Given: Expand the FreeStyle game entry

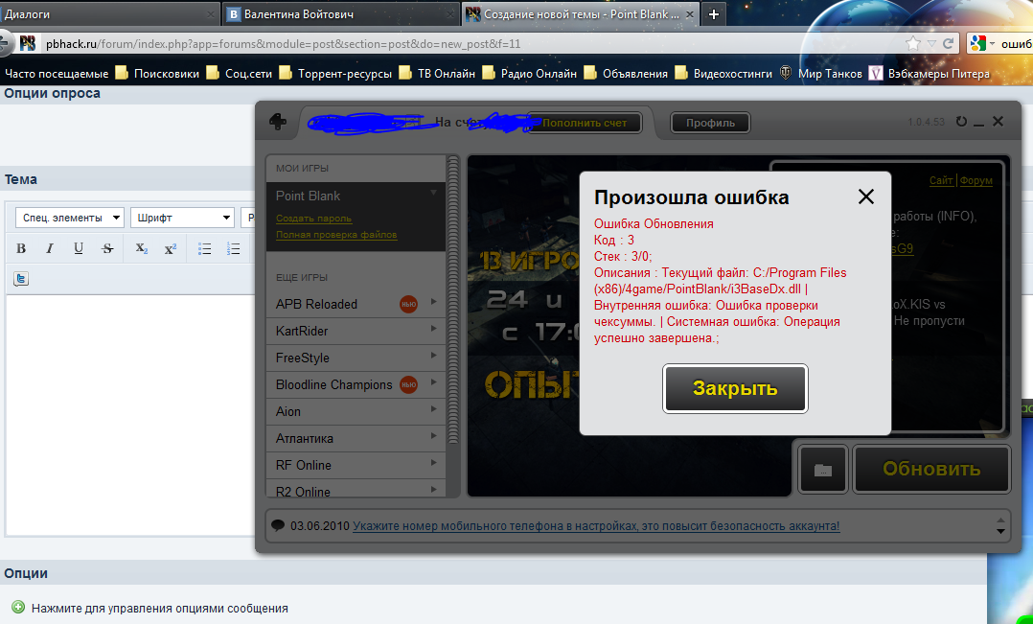Looking at the screenshot, I should (433, 356).
